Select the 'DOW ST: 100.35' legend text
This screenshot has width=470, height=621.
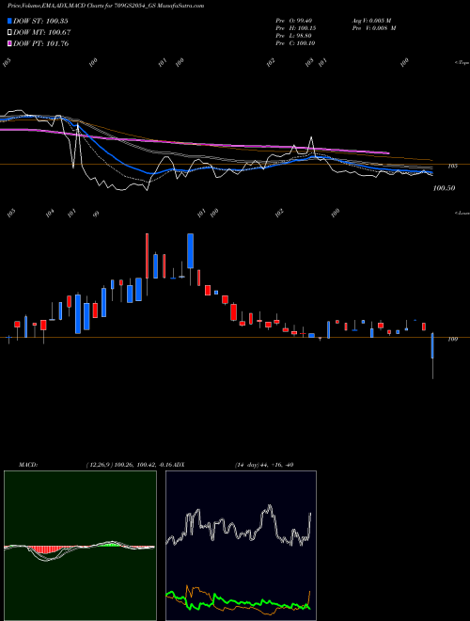(40, 21)
